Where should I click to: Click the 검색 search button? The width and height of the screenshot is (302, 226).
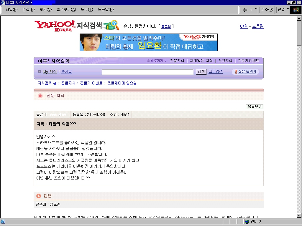point(201,72)
